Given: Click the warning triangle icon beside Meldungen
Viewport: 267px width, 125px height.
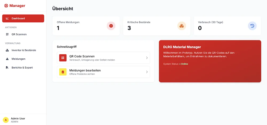Looking at the screenshot, I should 7,59.
